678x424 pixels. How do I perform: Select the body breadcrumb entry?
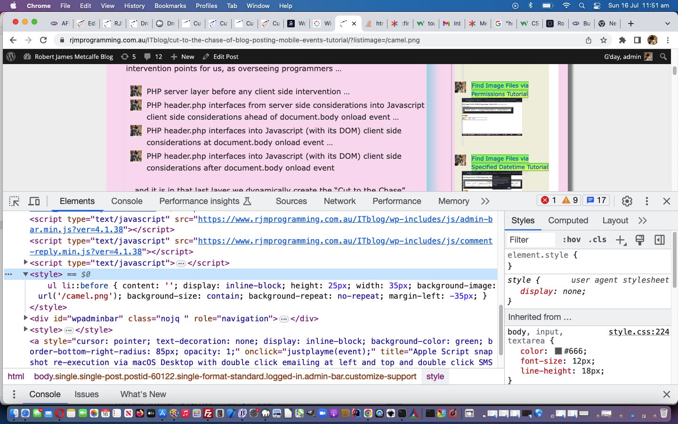[225, 376]
